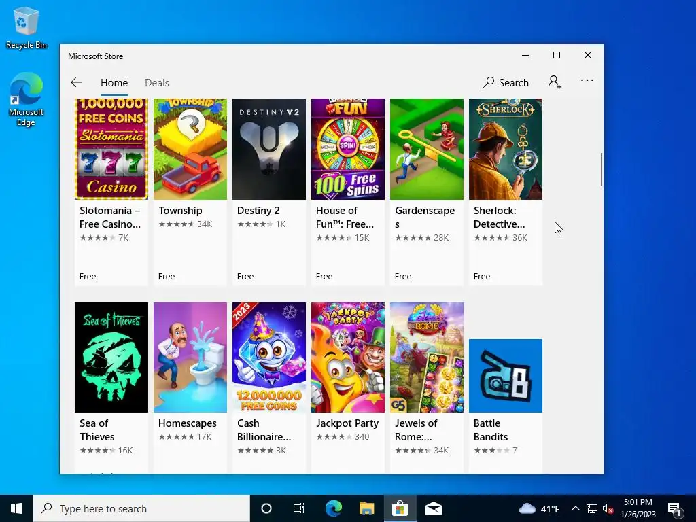Click the Township title text
The image size is (696, 522).
click(180, 211)
